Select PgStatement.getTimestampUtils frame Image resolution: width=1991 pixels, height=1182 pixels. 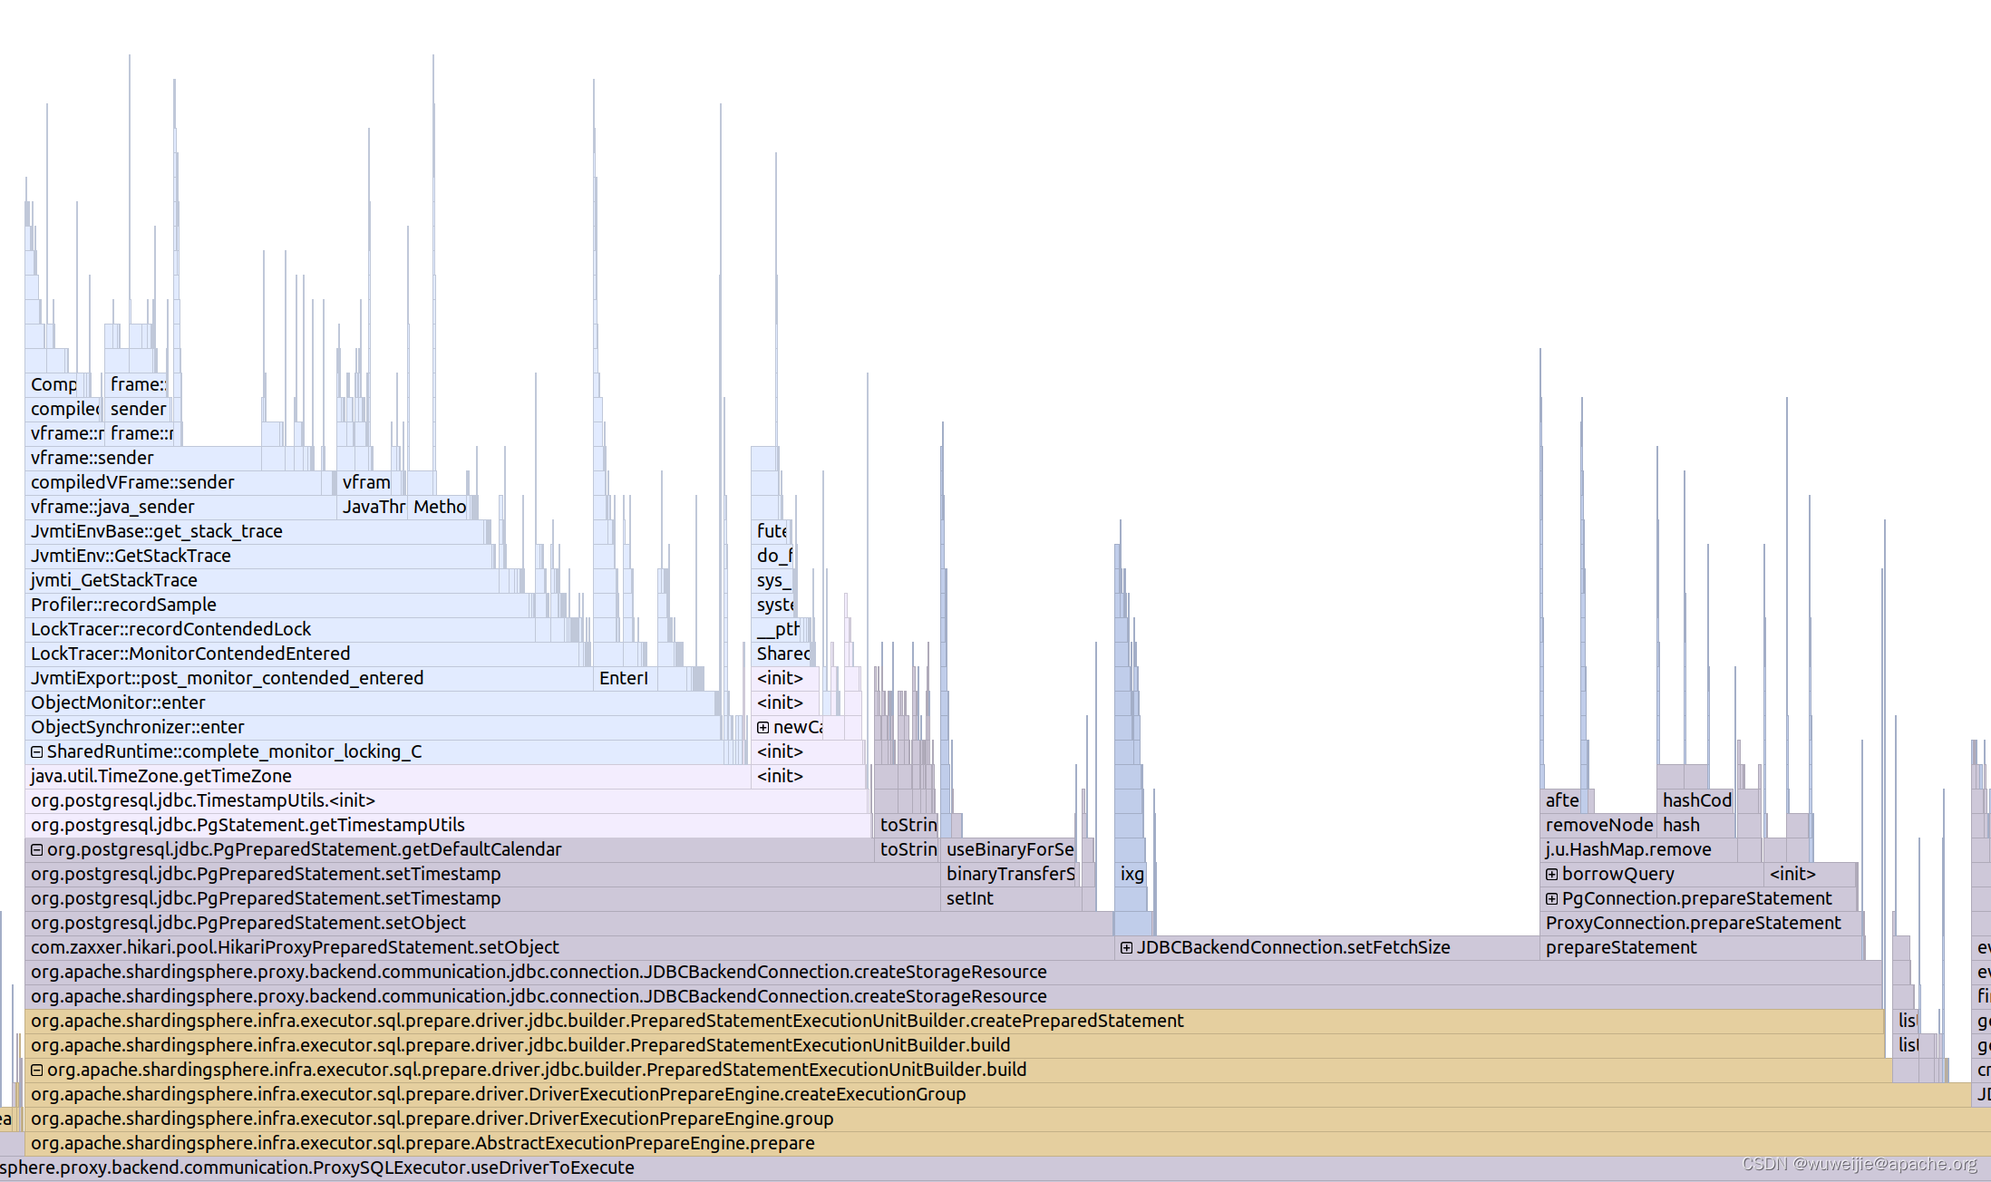point(449,825)
